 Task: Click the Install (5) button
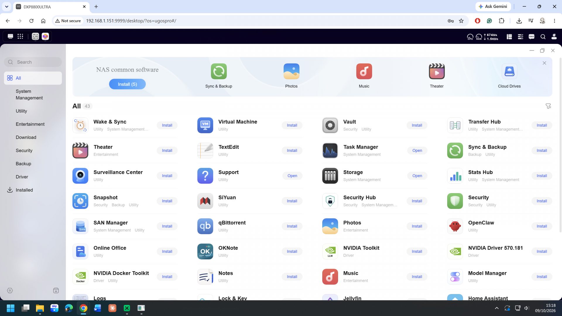click(127, 84)
